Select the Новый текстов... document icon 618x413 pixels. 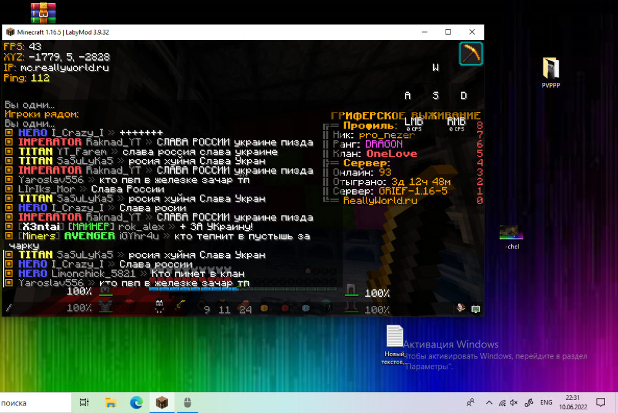(394, 344)
